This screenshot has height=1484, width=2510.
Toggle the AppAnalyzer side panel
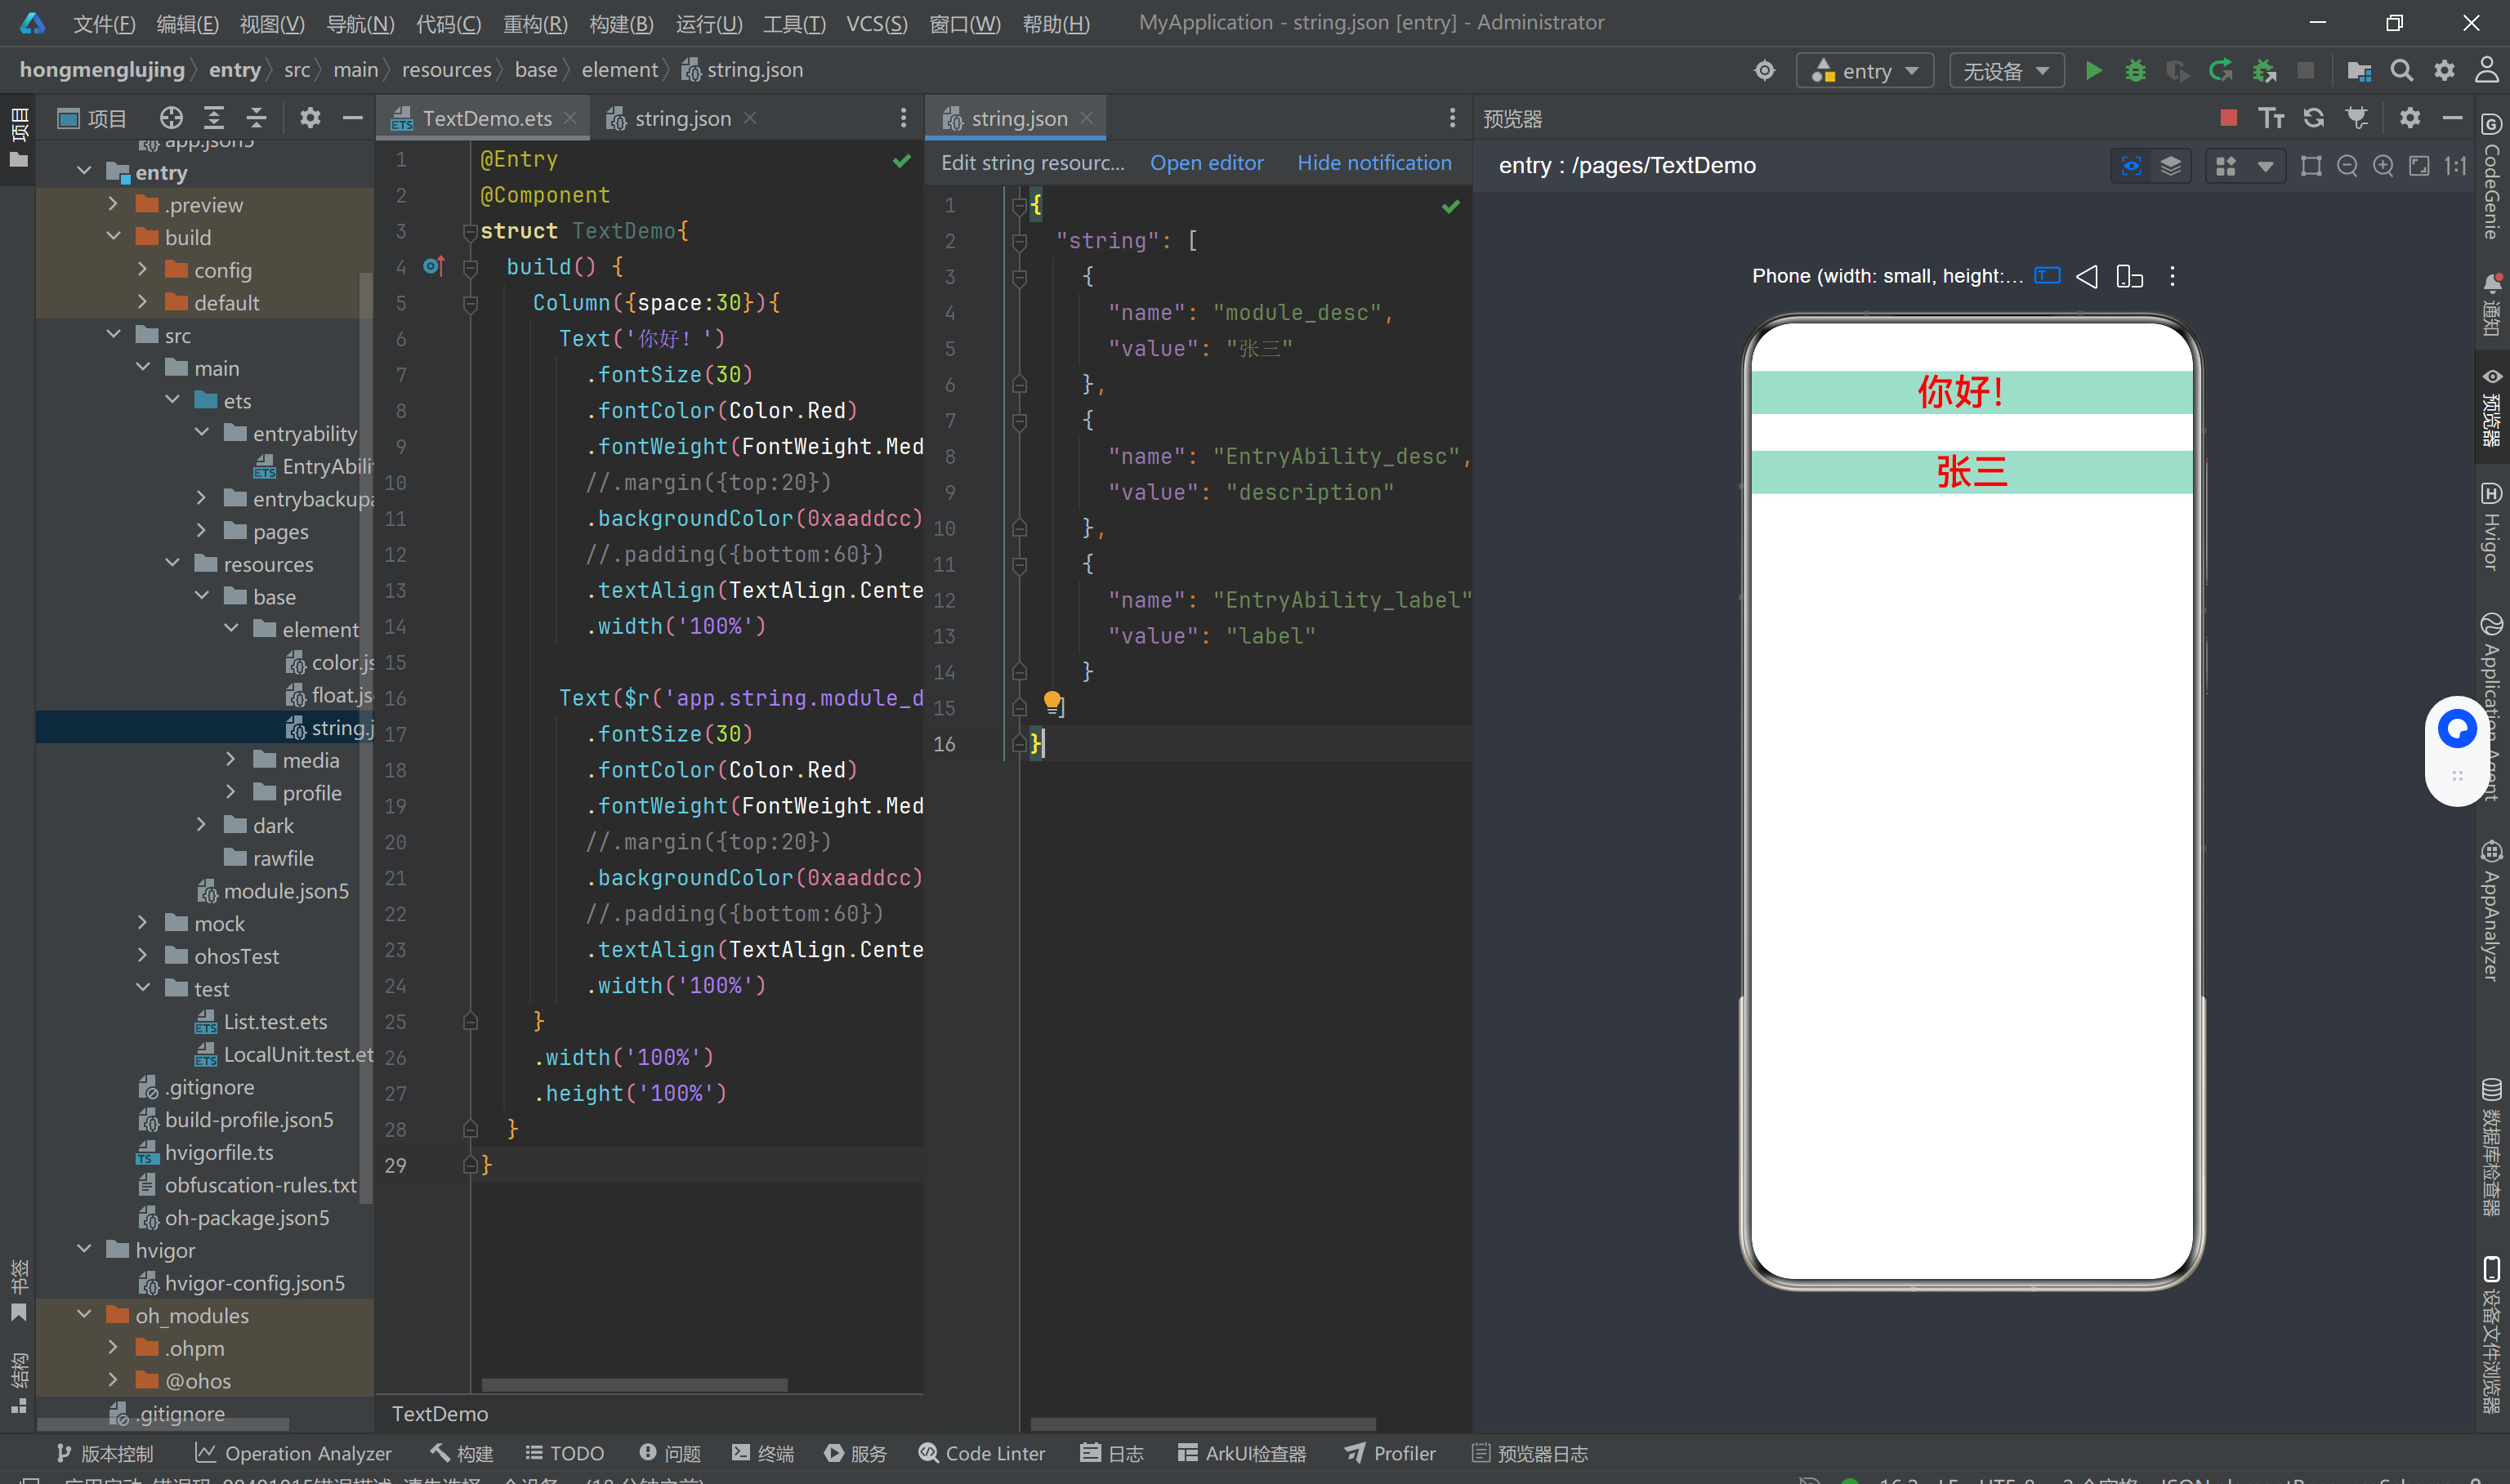point(2491,910)
